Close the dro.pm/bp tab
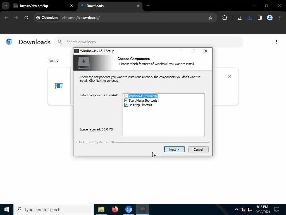This screenshot has width=286, height=215. click(71, 6)
